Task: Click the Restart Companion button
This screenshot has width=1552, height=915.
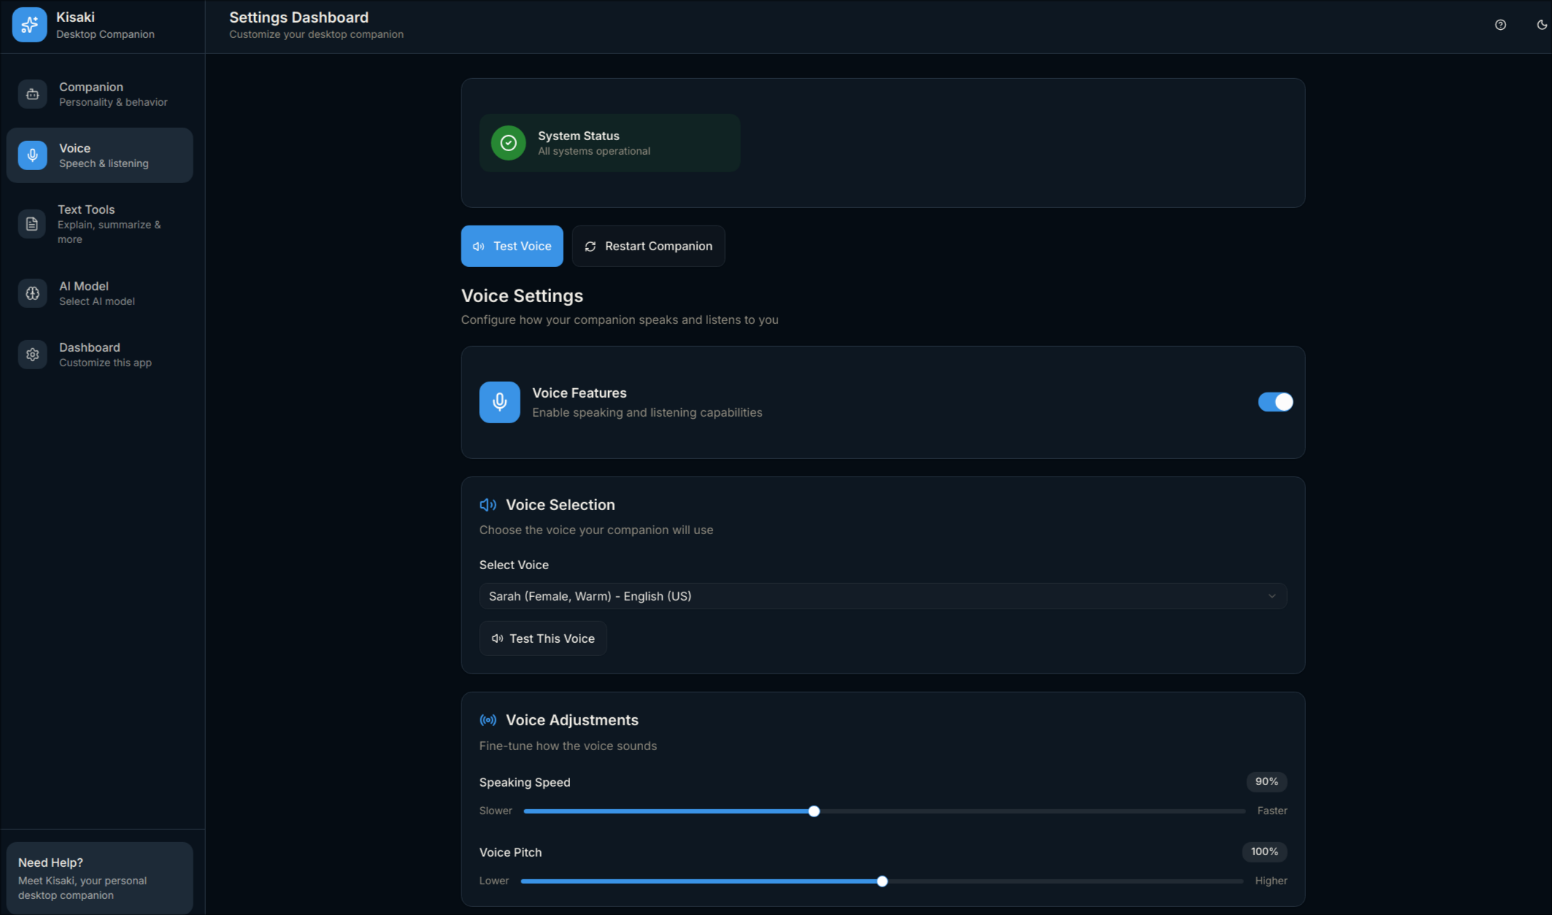Action: [x=648, y=246]
